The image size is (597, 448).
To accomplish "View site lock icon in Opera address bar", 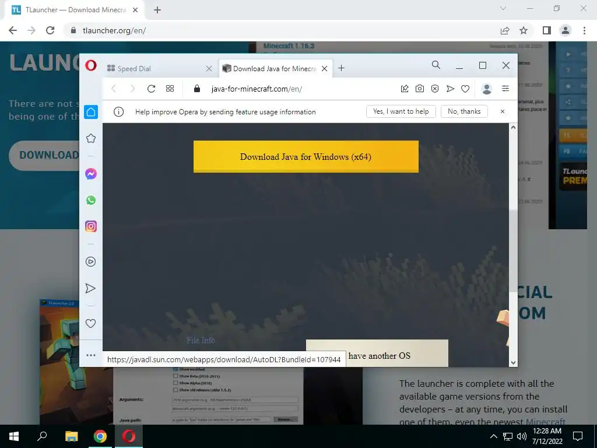I will tap(197, 89).
